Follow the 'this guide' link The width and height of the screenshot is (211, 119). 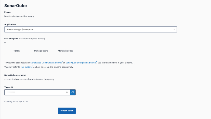tap(25, 67)
